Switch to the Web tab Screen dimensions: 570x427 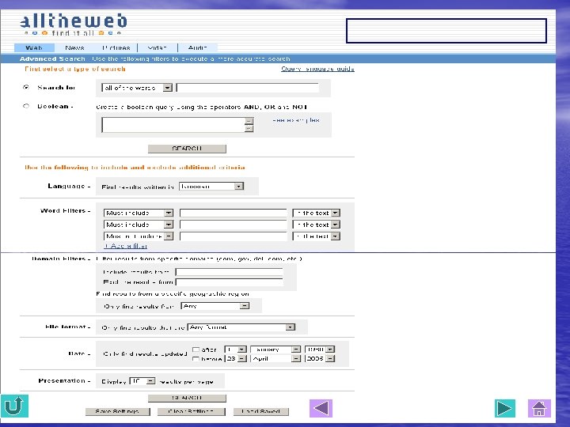pos(34,47)
